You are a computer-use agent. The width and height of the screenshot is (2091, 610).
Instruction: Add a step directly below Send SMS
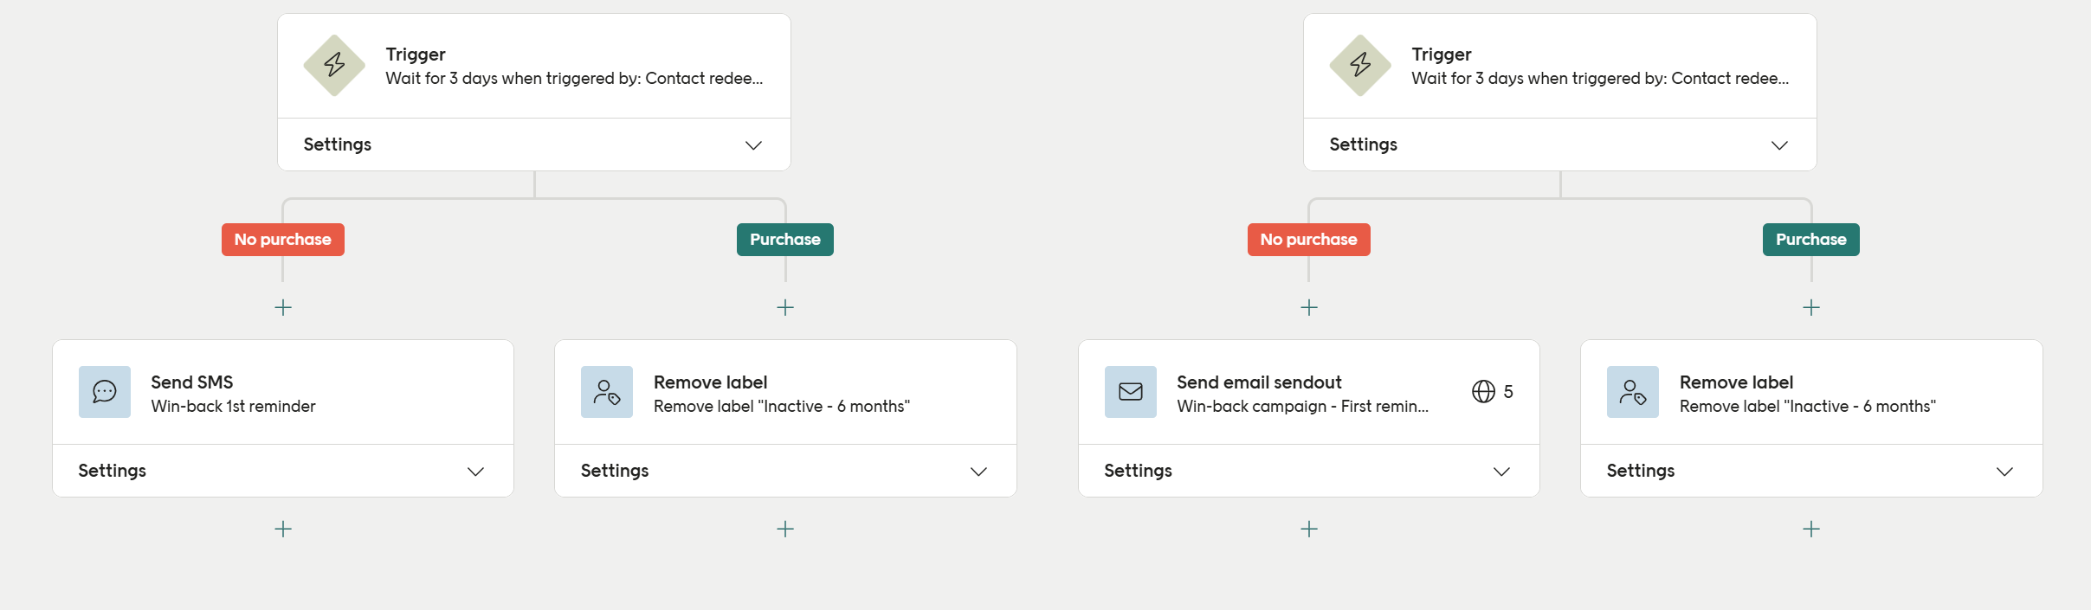pyautogui.click(x=283, y=529)
